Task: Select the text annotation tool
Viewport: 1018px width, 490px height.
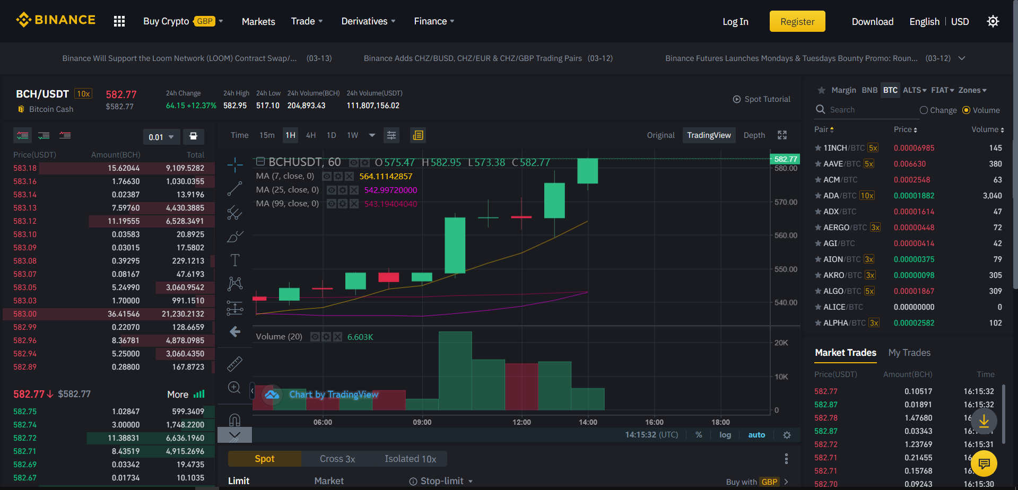Action: [234, 260]
